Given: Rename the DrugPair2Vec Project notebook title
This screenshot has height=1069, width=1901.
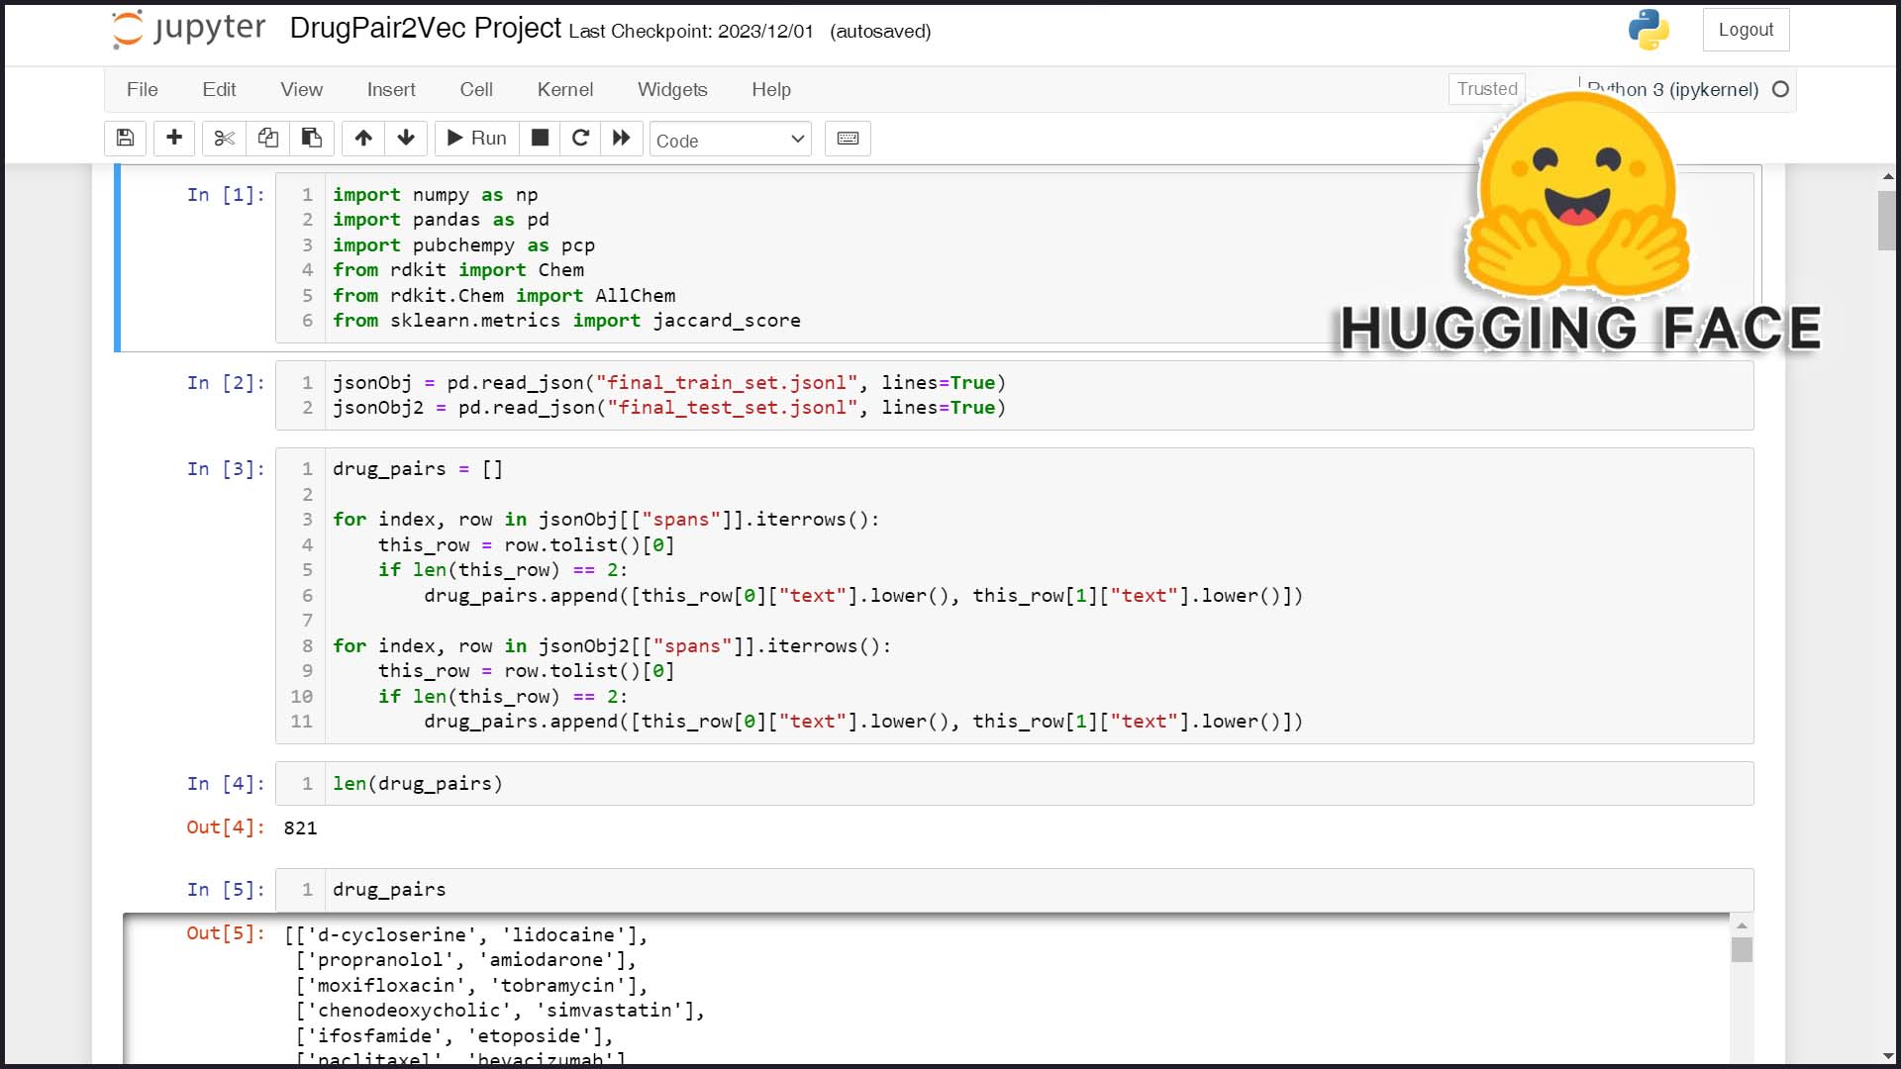Looking at the screenshot, I should click(426, 29).
